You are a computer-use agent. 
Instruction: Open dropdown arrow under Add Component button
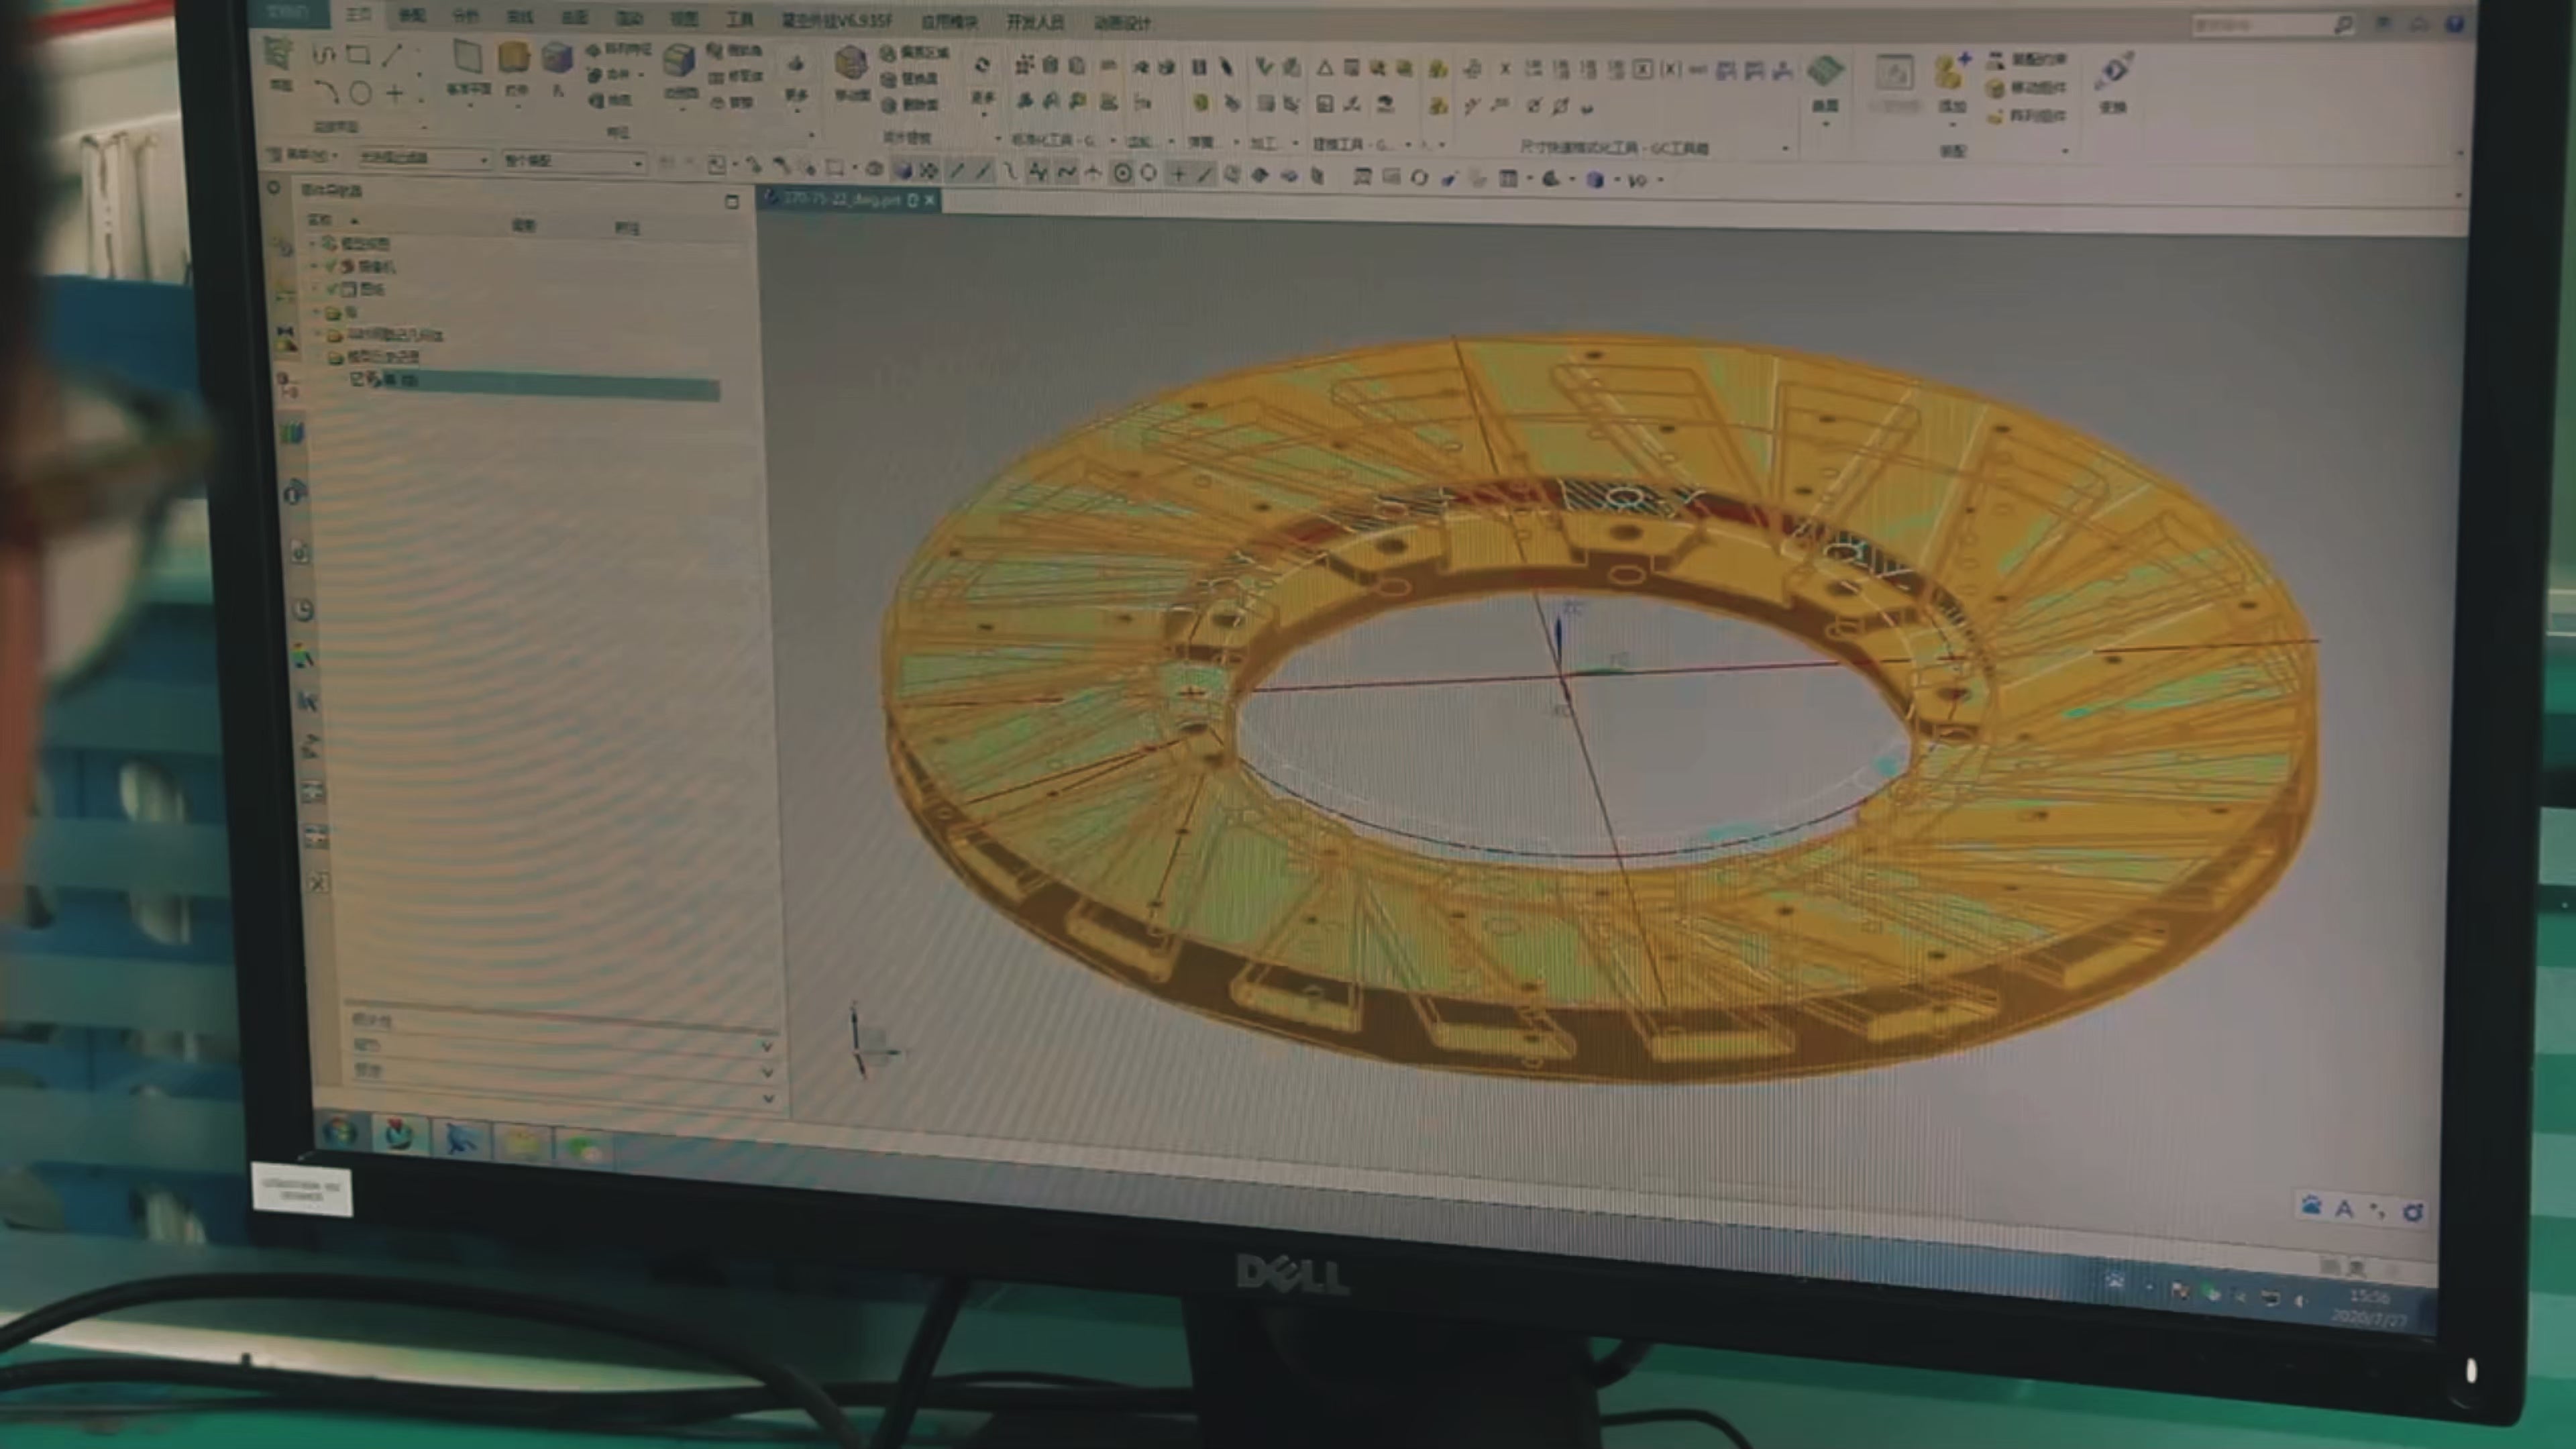tap(1952, 124)
